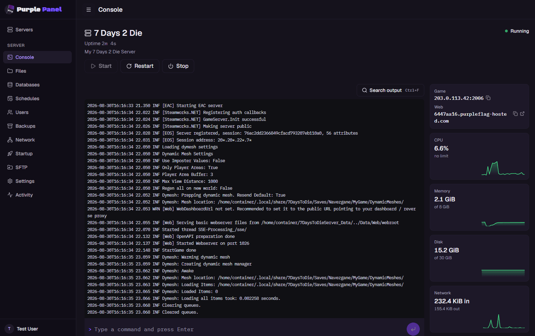
Task: View the Activity log
Action: [x=37, y=195]
